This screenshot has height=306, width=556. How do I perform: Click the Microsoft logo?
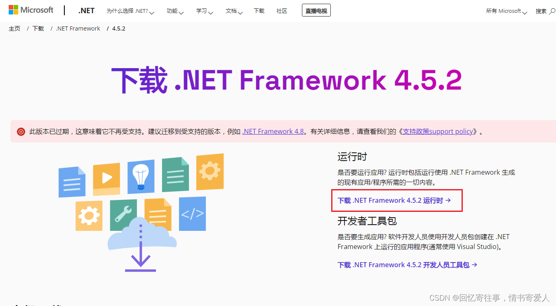31,10
